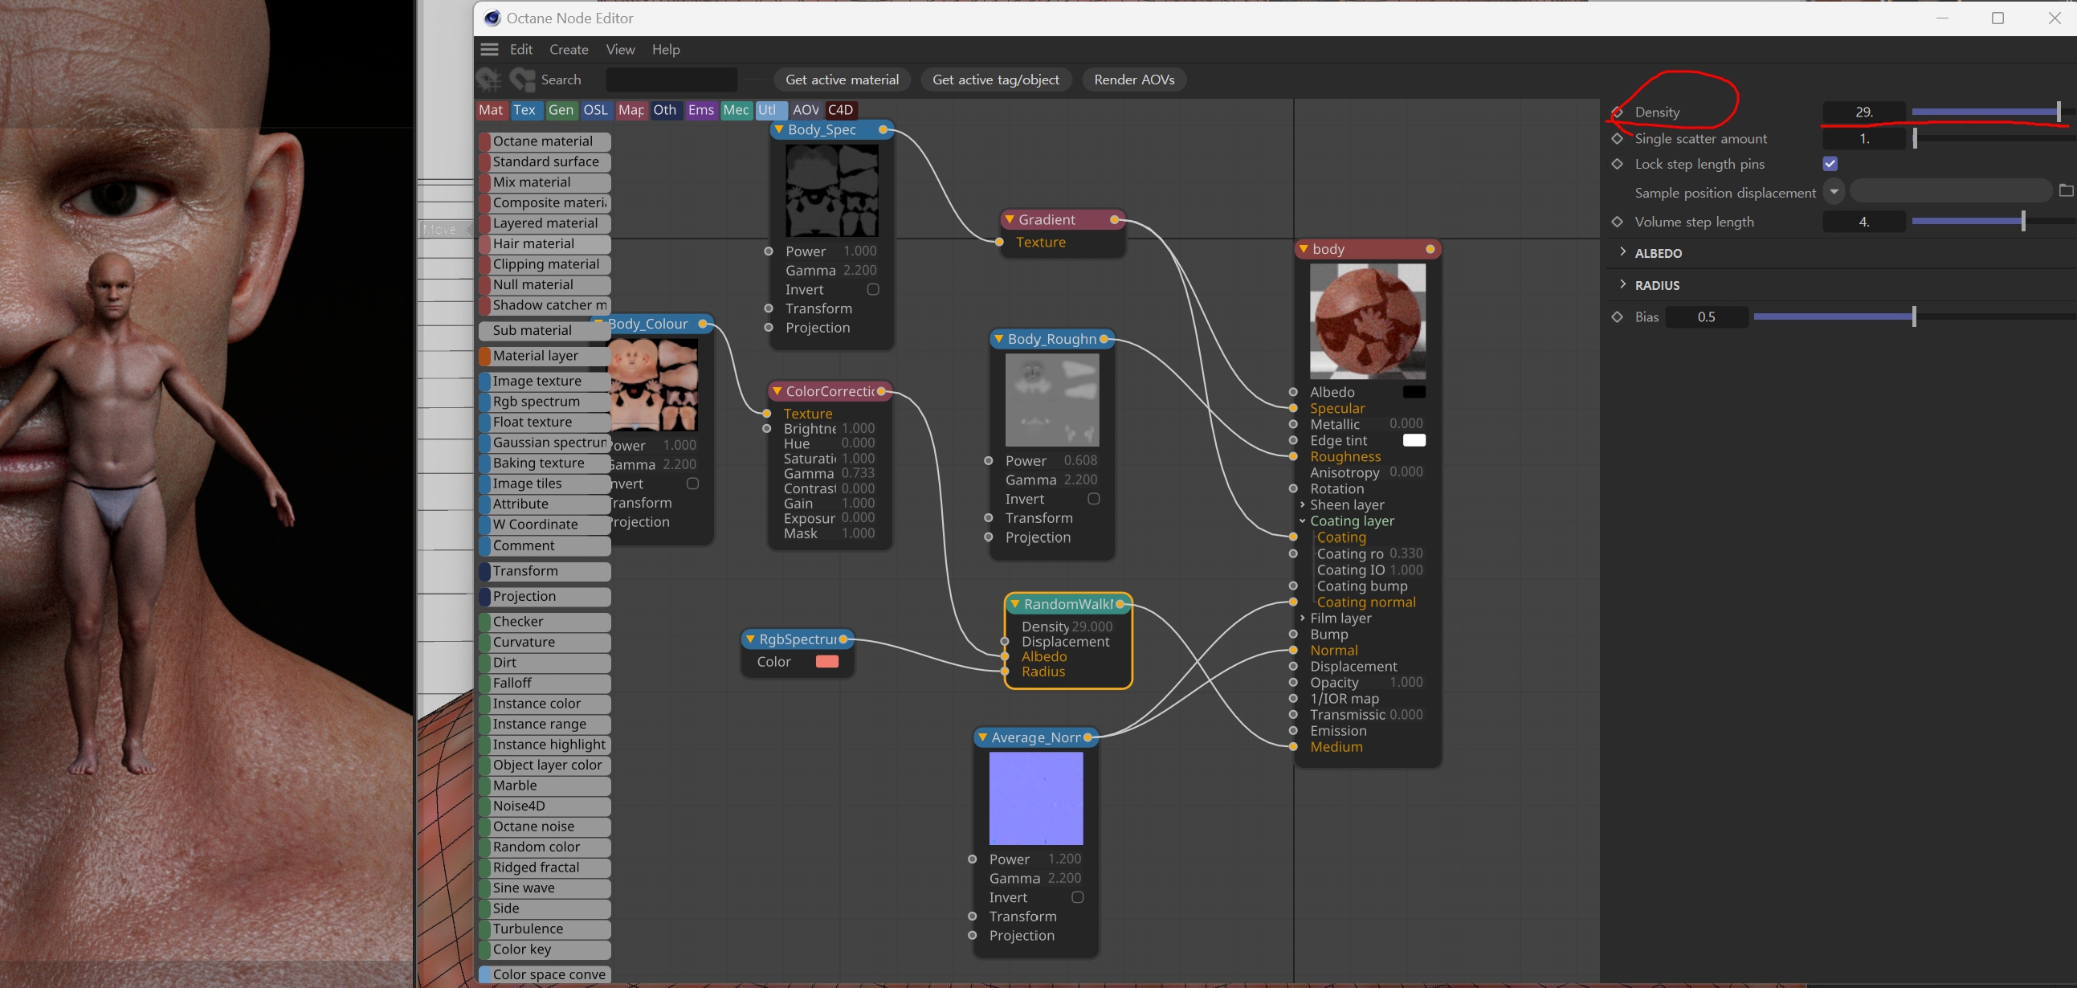Add a Mix material node
The height and width of the screenshot is (988, 2077).
(x=545, y=182)
